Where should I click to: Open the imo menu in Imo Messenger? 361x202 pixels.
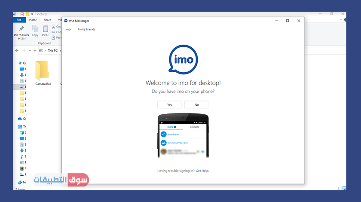point(68,29)
